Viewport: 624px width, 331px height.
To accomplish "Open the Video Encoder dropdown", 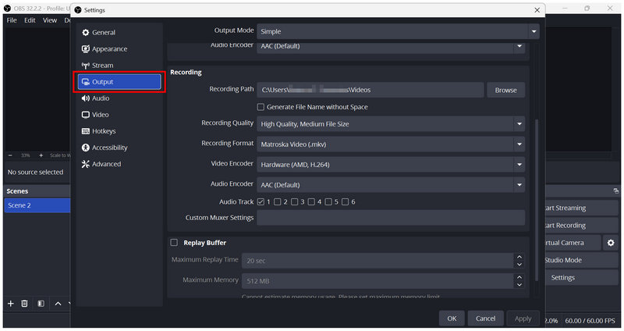I will 391,165.
